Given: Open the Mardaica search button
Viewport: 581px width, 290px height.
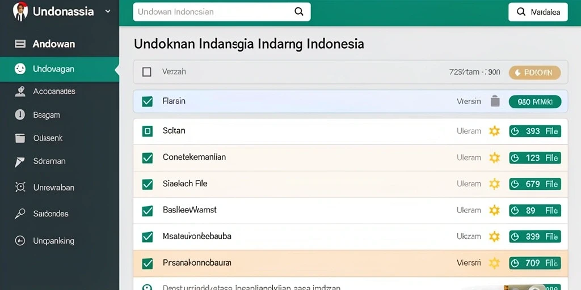Looking at the screenshot, I should [538, 12].
